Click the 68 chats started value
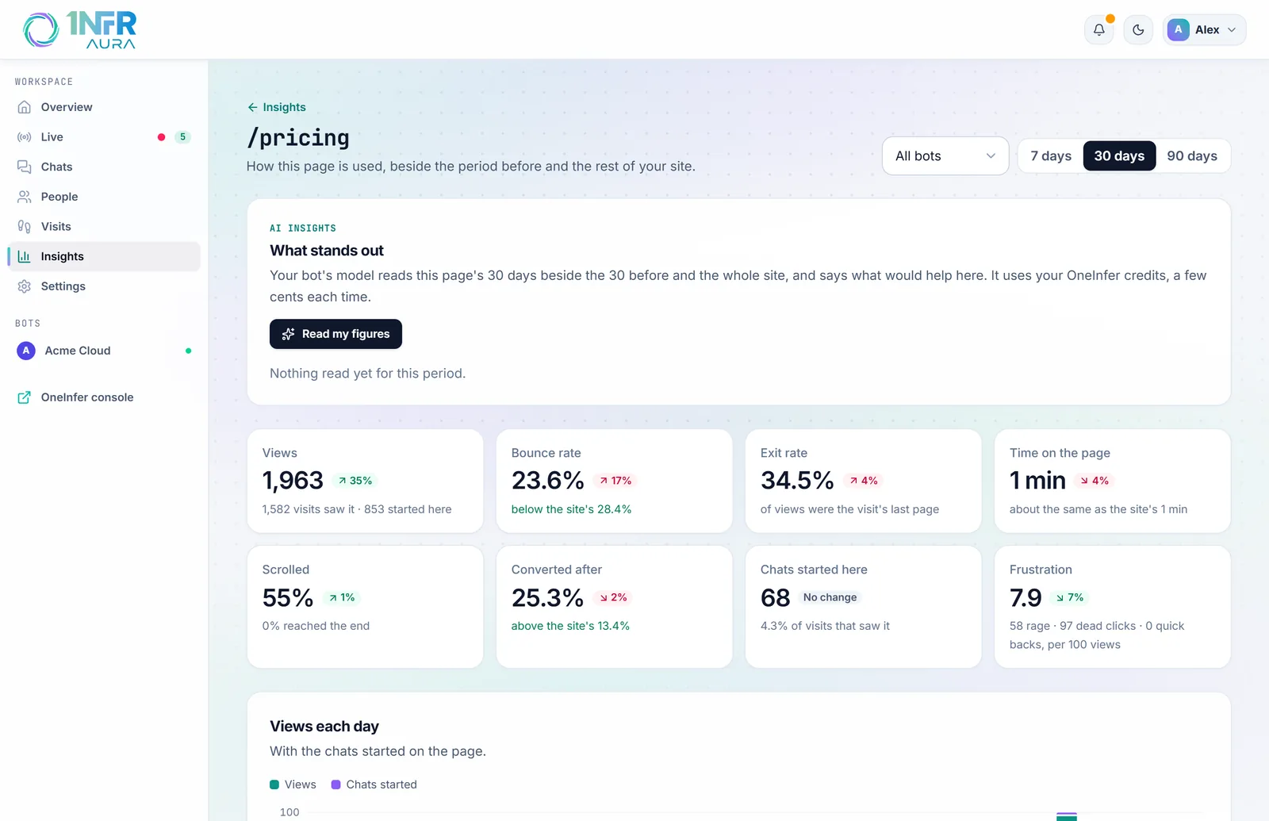The image size is (1269, 821). 776,597
